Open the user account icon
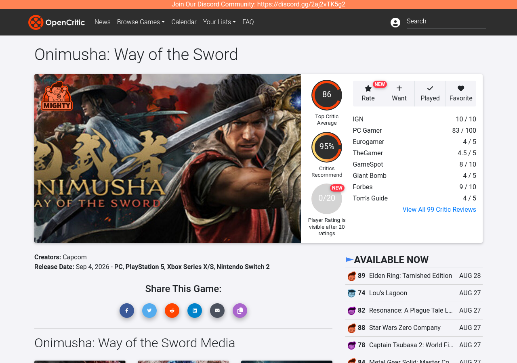 tap(395, 23)
